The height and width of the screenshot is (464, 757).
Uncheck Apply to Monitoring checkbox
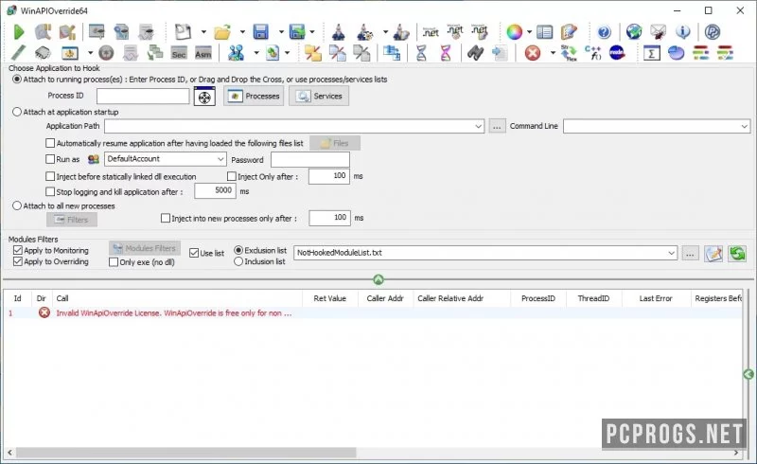coord(18,250)
